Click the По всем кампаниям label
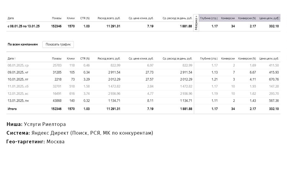Viewport: 287px width, 191px height. pos(23,44)
